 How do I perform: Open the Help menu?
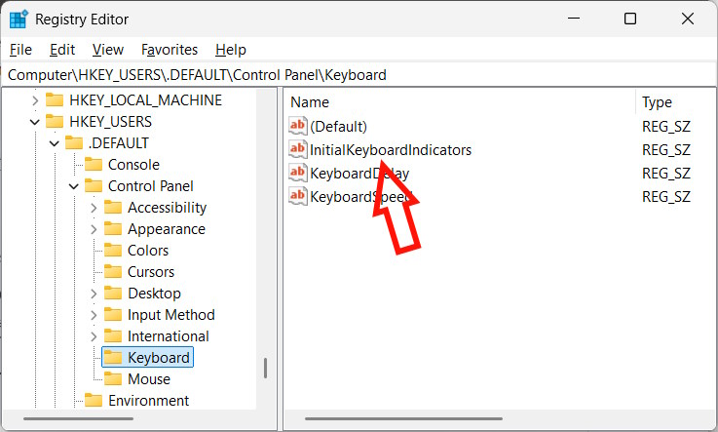click(x=231, y=50)
